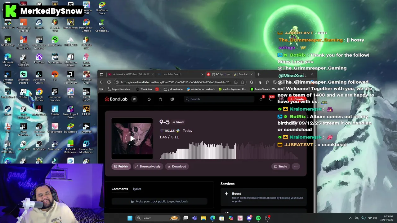Add this page to favorites star
The height and width of the screenshot is (223, 397).
pyautogui.click(x=243, y=82)
